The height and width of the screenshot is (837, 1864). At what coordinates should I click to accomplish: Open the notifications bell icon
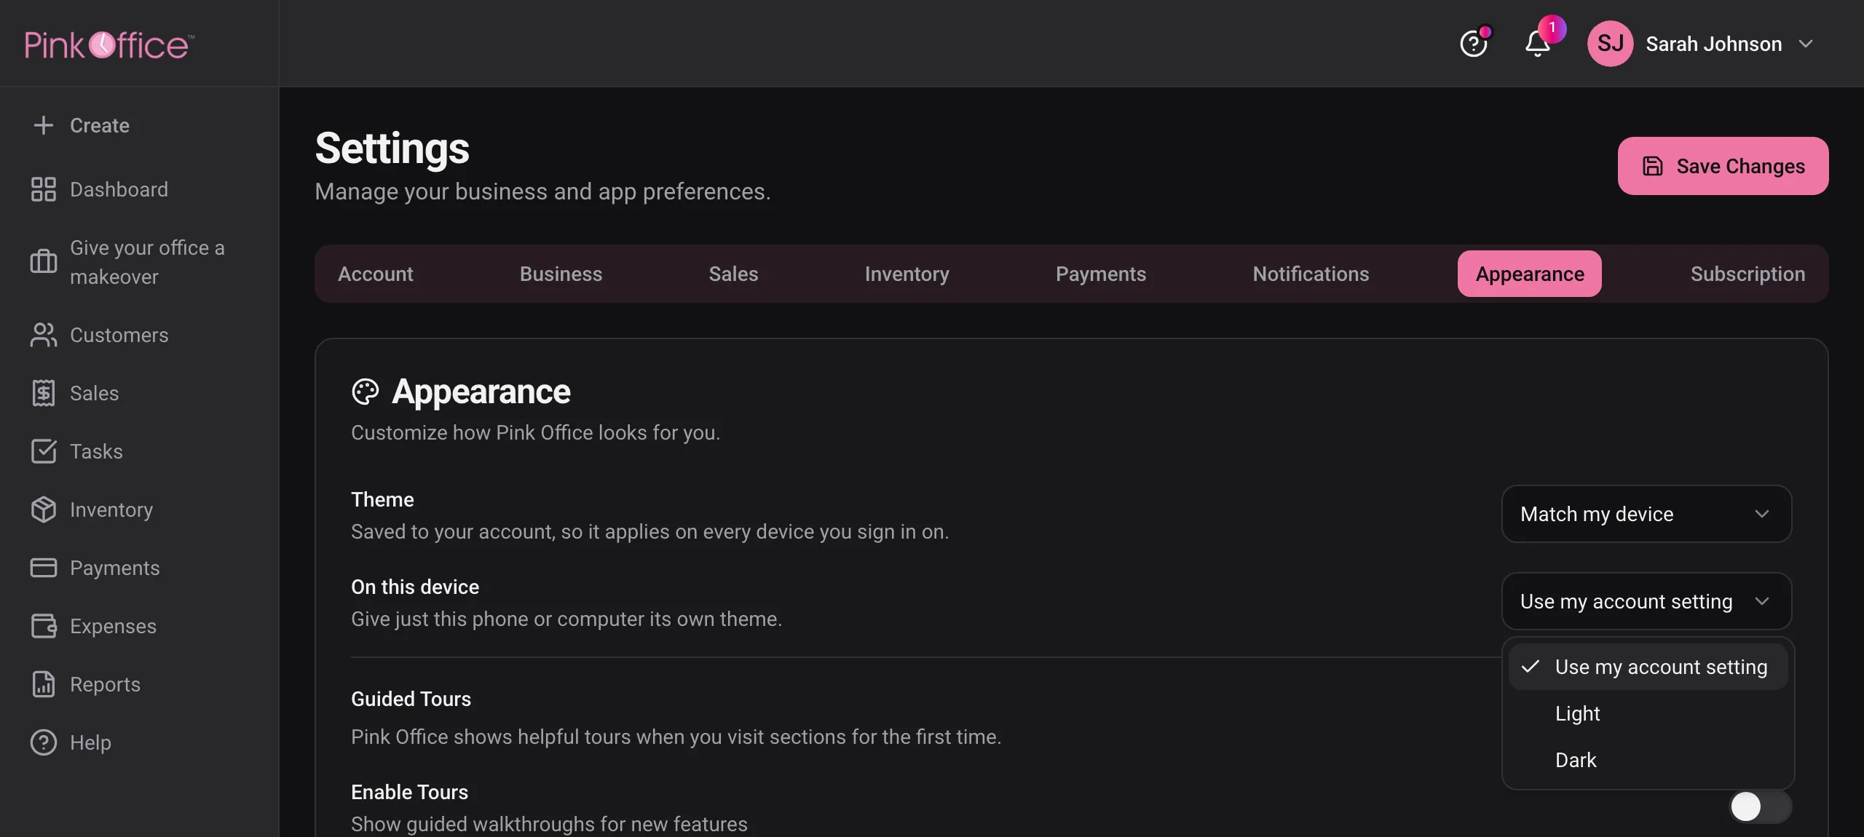coord(1538,44)
